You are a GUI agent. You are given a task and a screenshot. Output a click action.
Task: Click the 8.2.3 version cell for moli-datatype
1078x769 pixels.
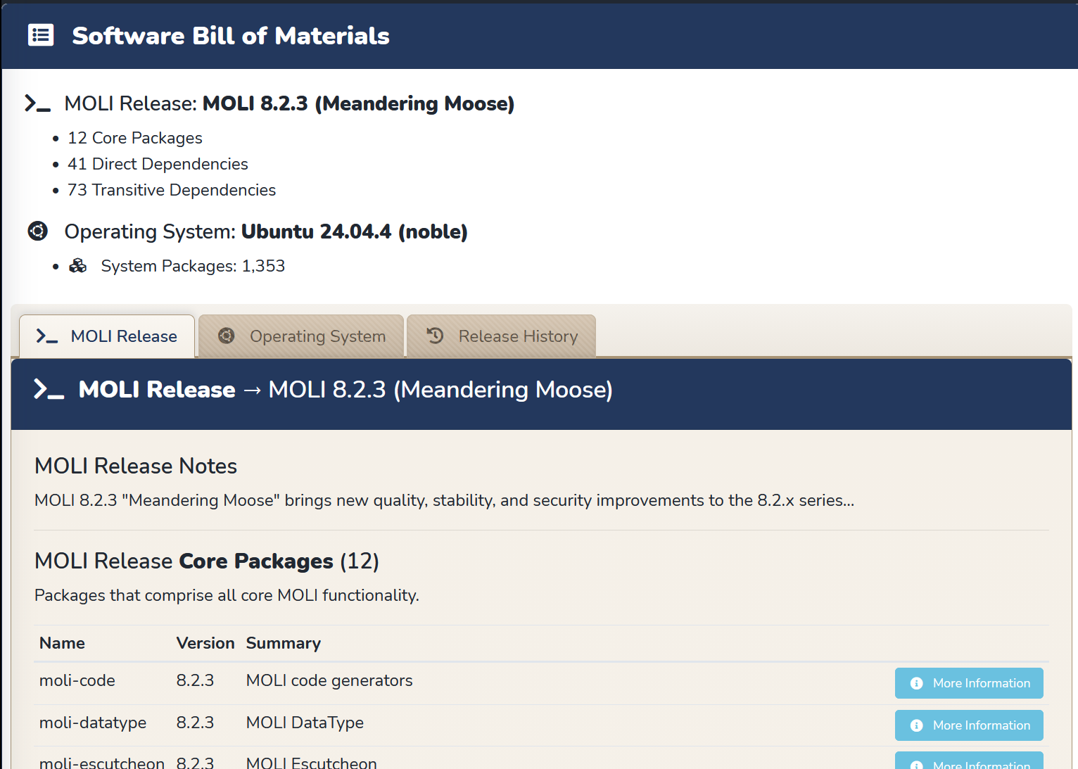pyautogui.click(x=195, y=723)
